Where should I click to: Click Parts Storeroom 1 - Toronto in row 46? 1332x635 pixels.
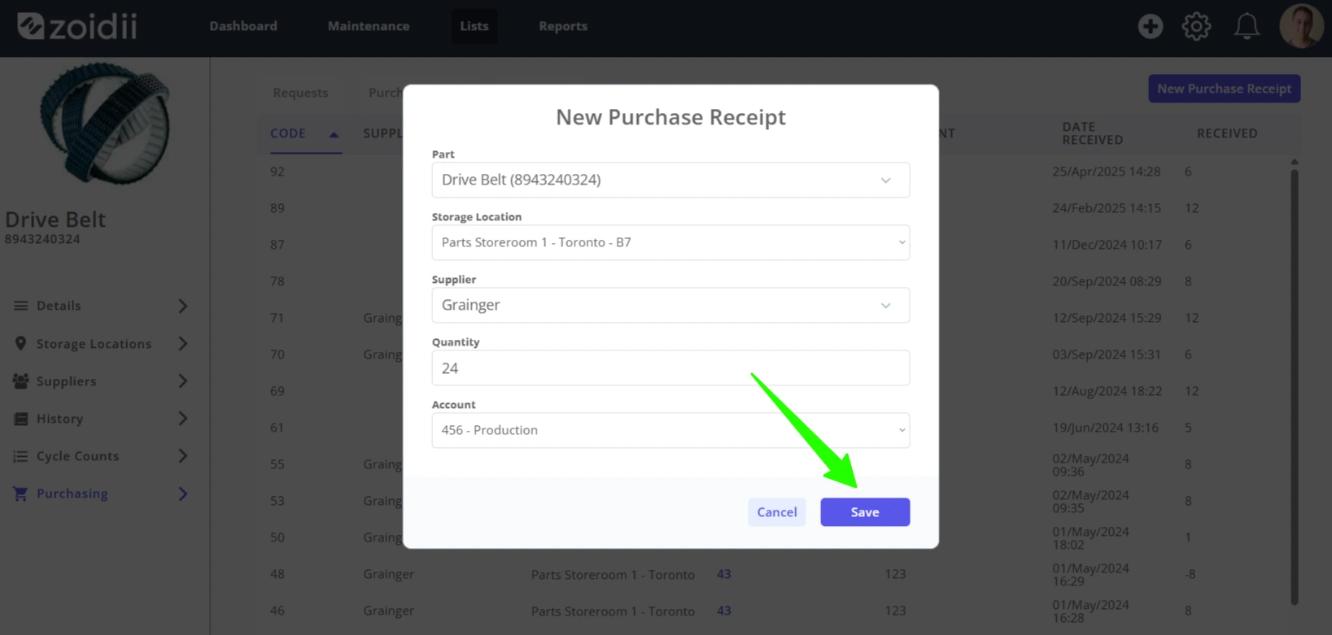pos(613,611)
